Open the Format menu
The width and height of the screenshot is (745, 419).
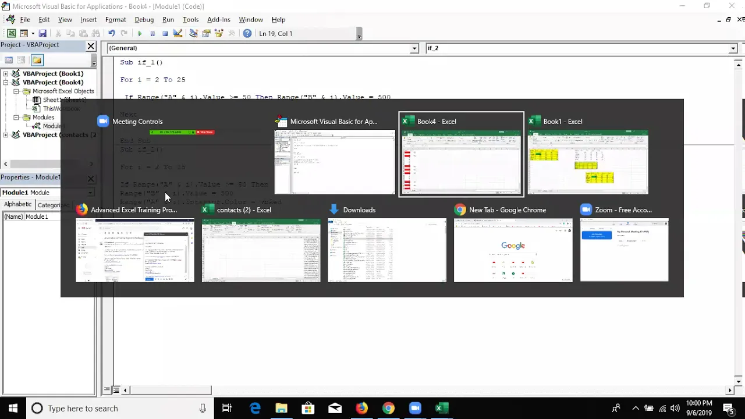point(116,20)
